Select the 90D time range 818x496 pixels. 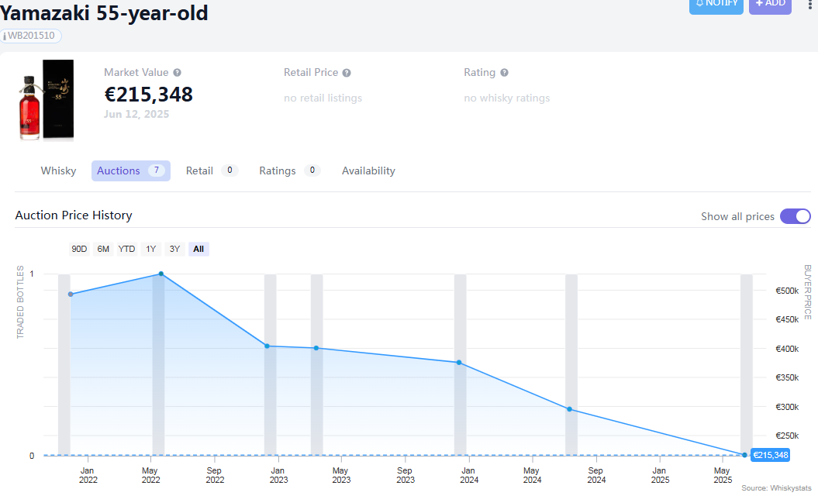tap(79, 249)
